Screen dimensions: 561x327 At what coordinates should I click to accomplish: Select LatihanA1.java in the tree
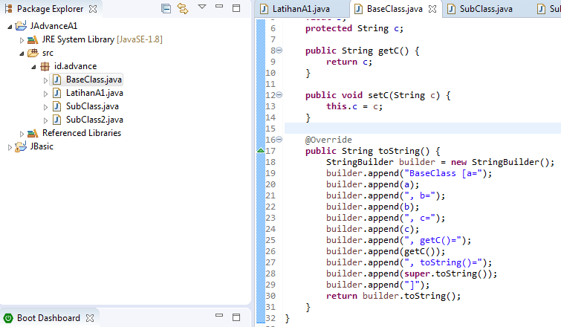coord(94,93)
